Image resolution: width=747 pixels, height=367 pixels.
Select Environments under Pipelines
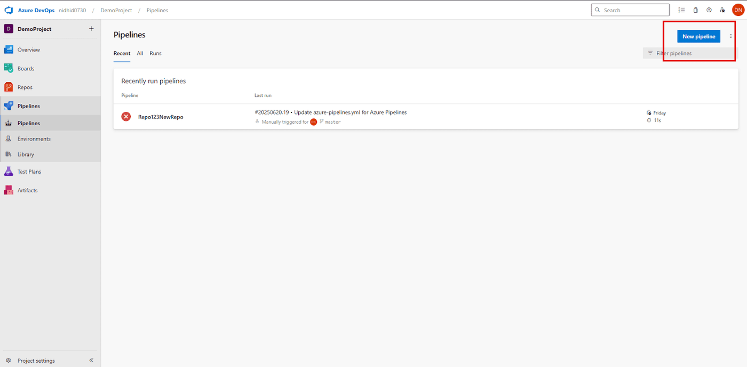coord(34,139)
